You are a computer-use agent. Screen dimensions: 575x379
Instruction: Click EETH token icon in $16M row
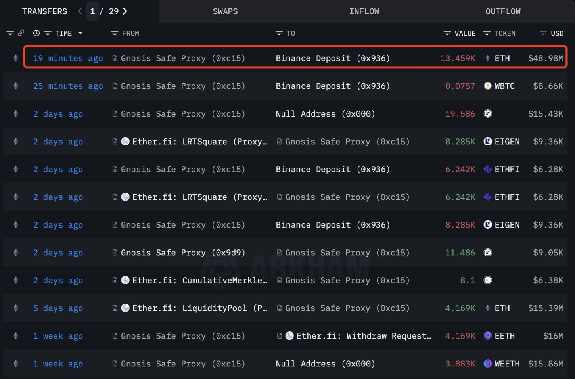[x=488, y=336]
